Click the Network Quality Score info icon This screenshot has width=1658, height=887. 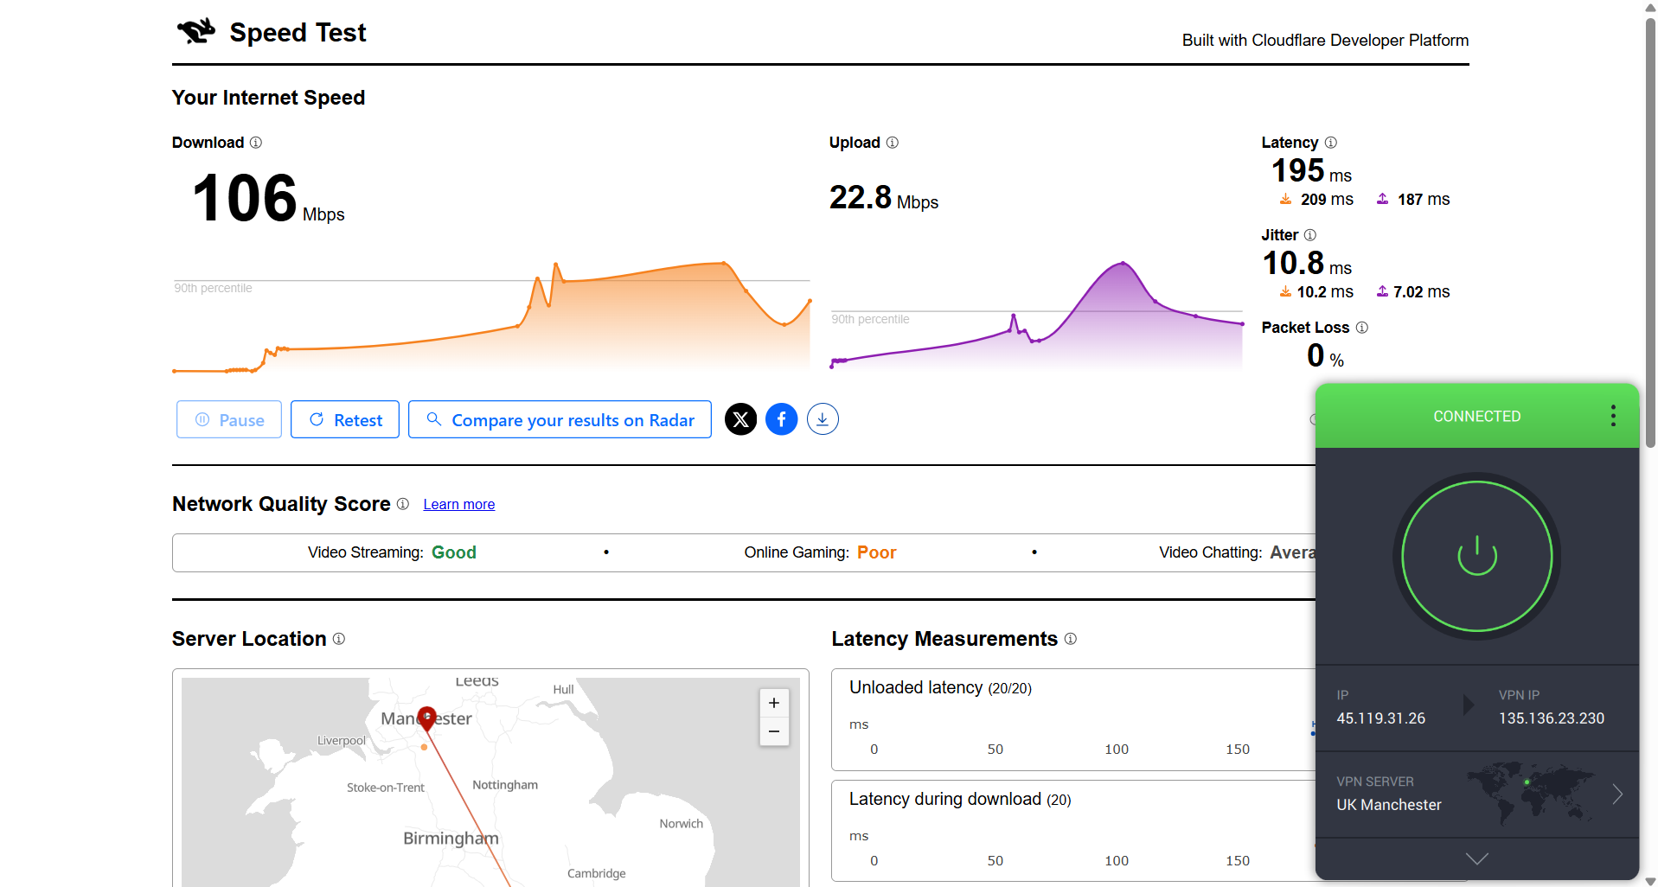[403, 504]
